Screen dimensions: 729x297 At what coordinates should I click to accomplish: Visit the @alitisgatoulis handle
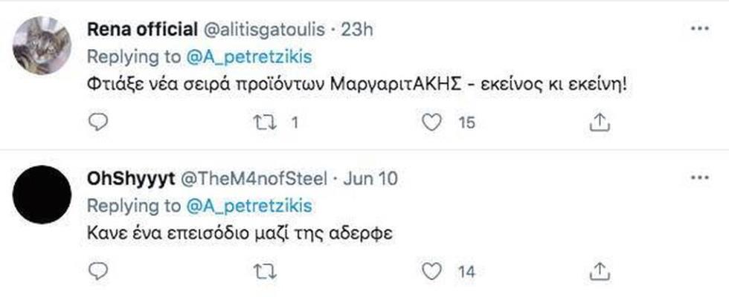click(x=263, y=30)
